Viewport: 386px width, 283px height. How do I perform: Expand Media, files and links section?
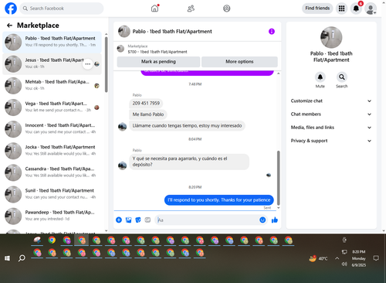(331, 128)
